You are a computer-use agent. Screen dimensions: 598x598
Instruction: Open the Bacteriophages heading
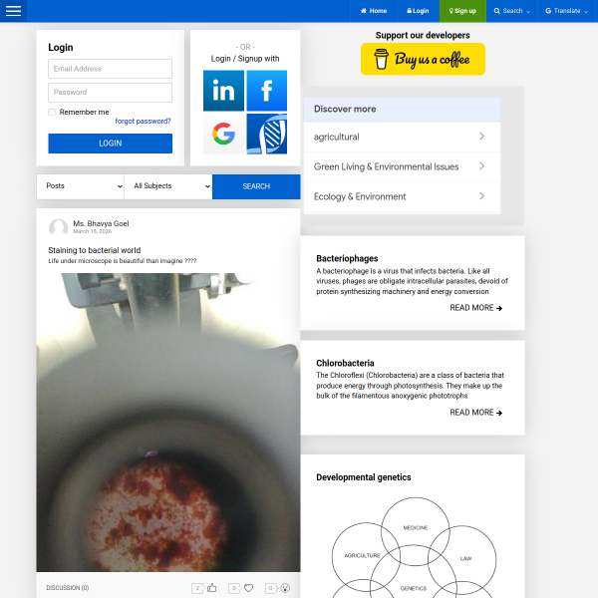pos(347,258)
